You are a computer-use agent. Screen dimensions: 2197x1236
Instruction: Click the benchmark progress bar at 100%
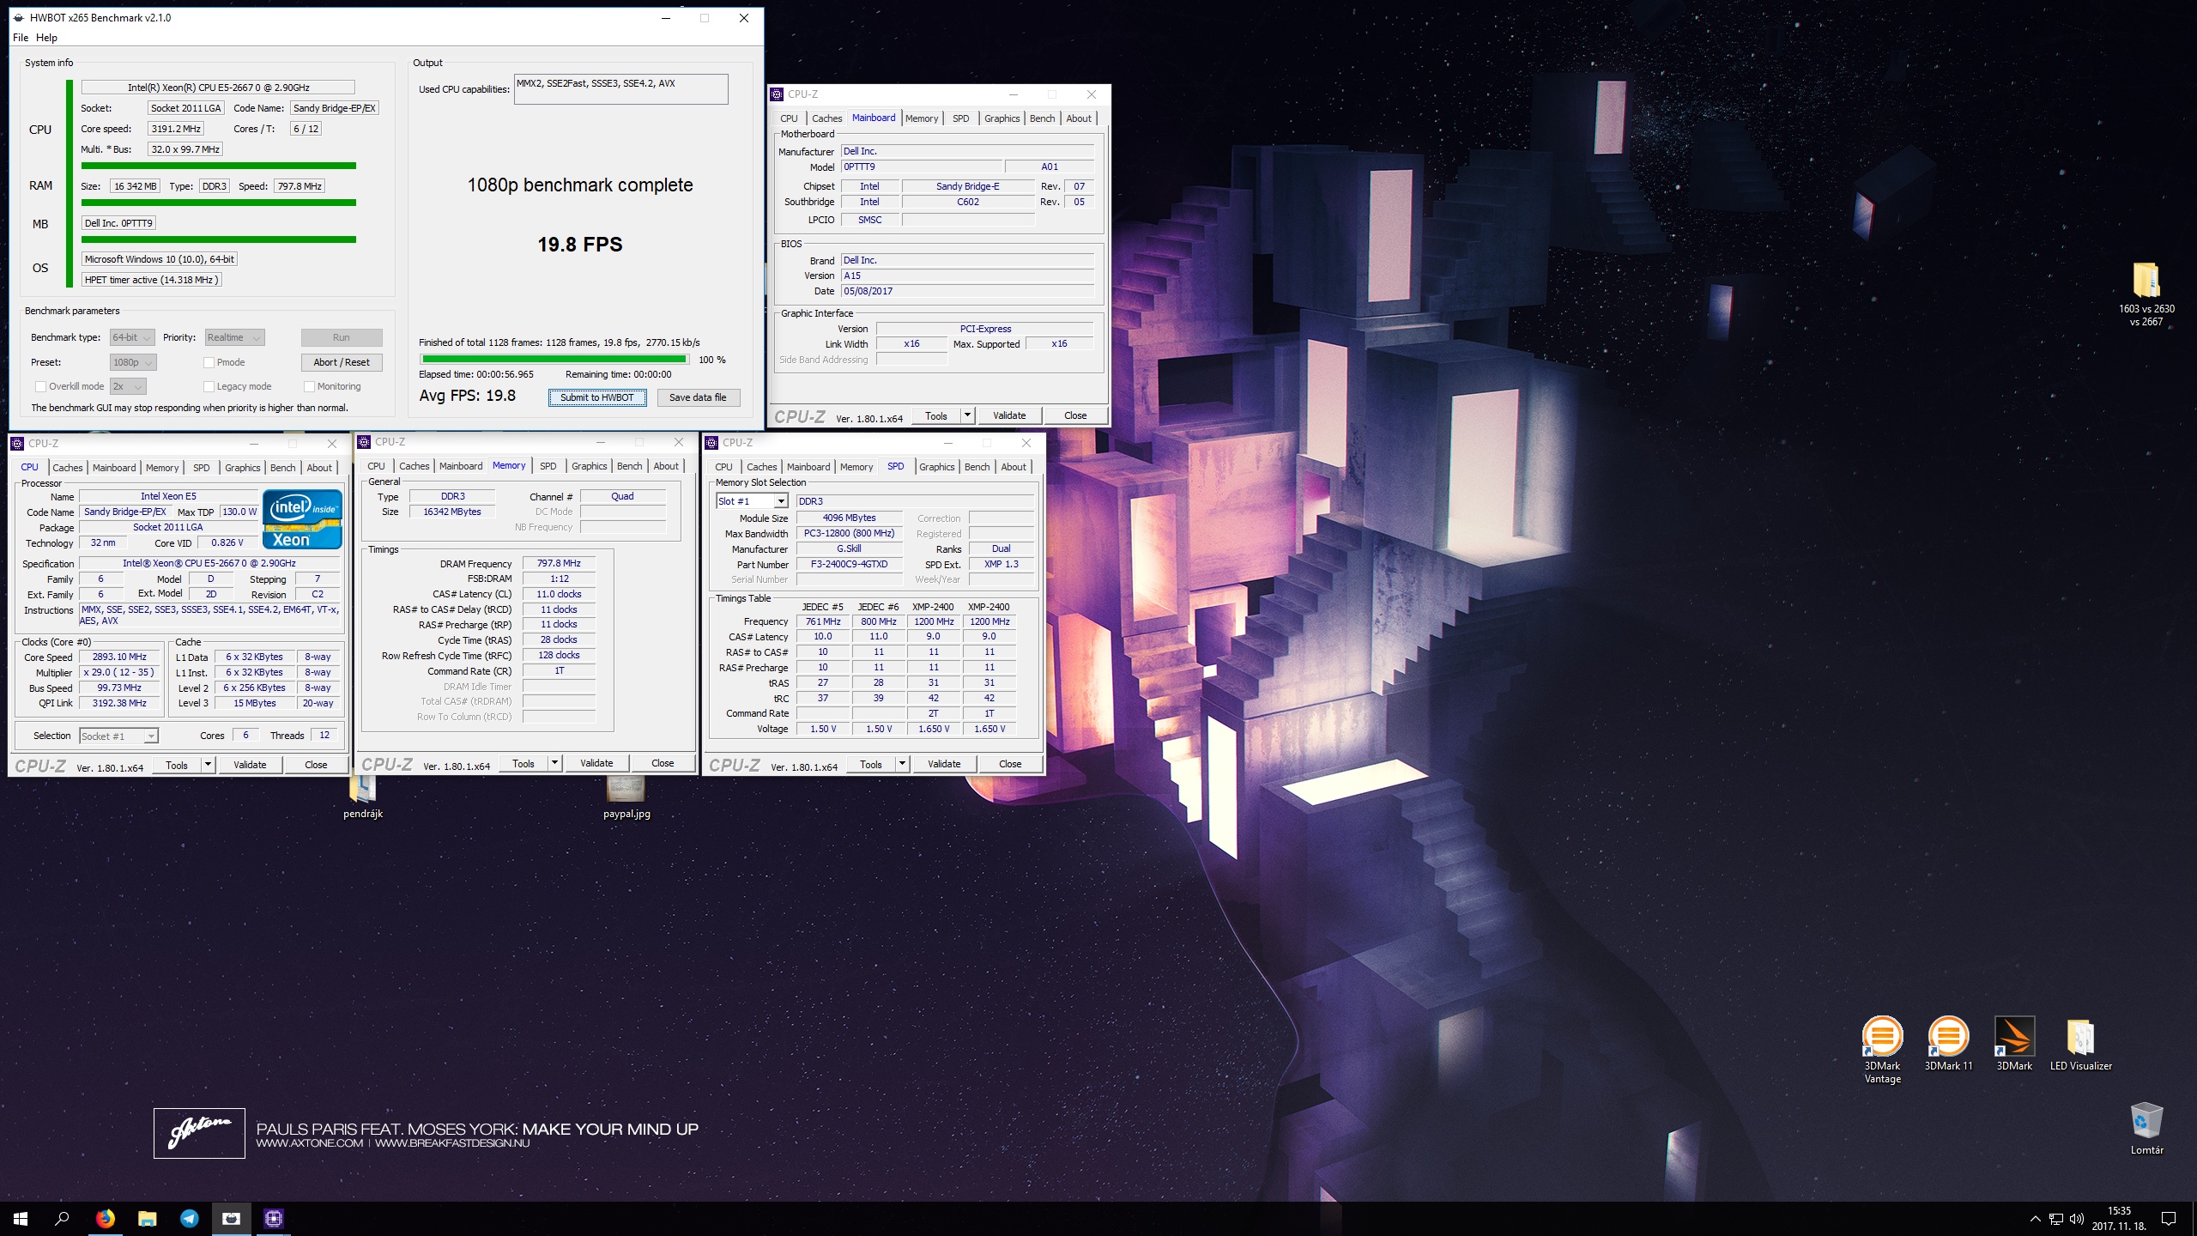554,360
